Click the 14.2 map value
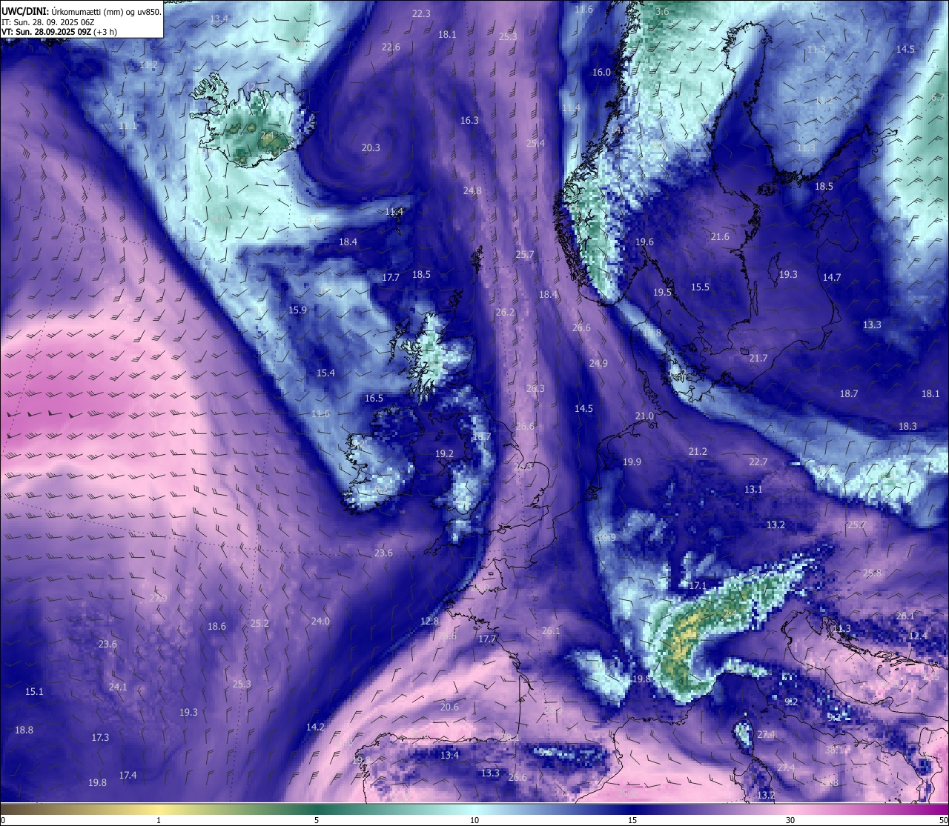949x826 pixels. [x=315, y=727]
